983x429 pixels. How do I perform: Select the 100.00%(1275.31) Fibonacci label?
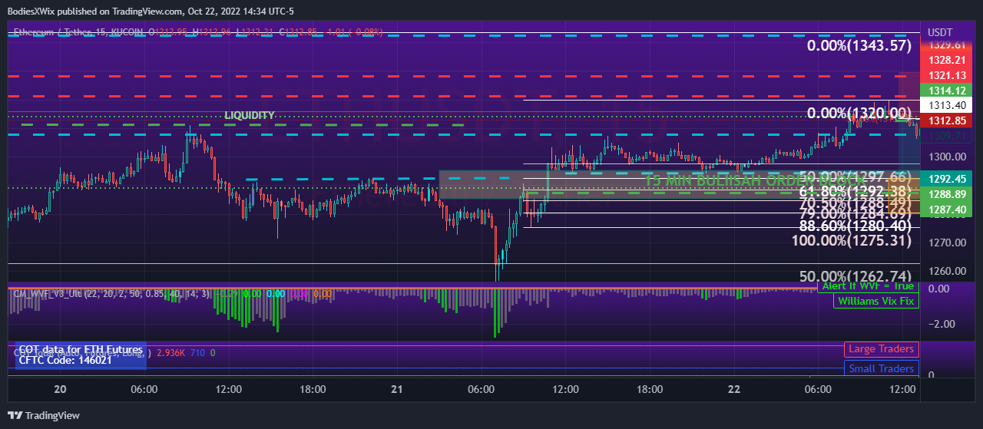click(x=851, y=241)
